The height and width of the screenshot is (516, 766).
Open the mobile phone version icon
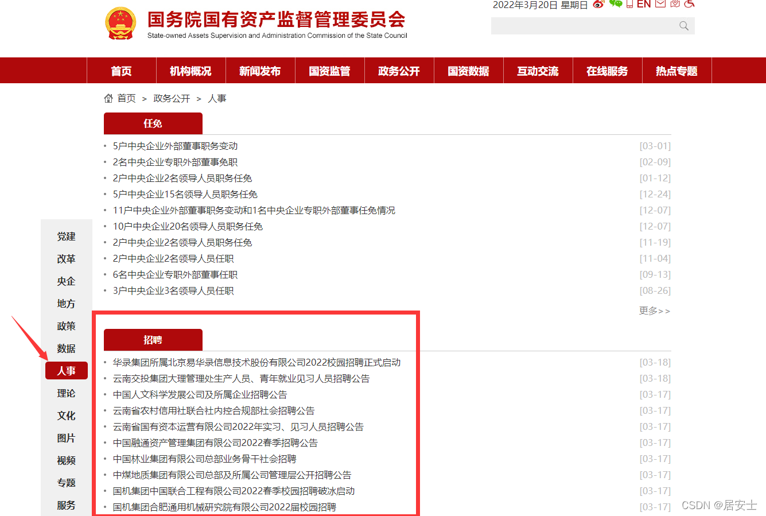point(629,4)
